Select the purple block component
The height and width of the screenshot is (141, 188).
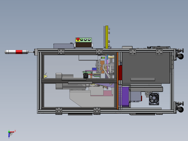click(x=125, y=97)
